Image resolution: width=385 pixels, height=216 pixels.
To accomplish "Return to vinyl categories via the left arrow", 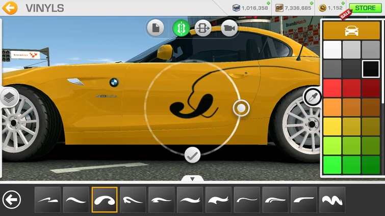I will tap(11, 200).
